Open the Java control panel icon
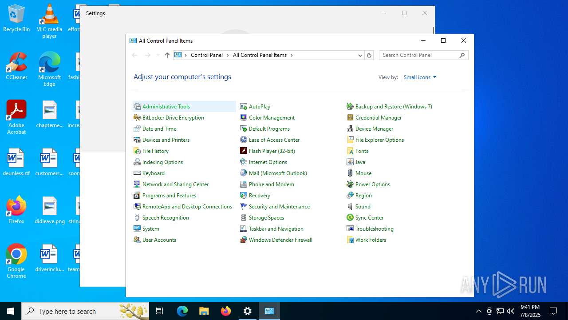Screen dimensions: 568x320 click(350, 162)
